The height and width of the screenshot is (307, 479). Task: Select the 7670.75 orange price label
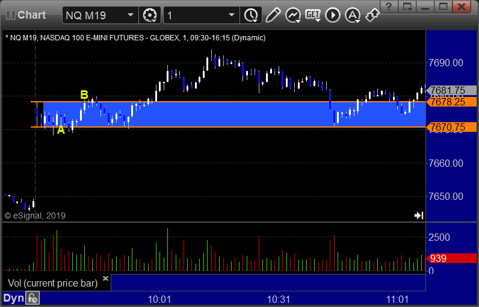point(451,127)
